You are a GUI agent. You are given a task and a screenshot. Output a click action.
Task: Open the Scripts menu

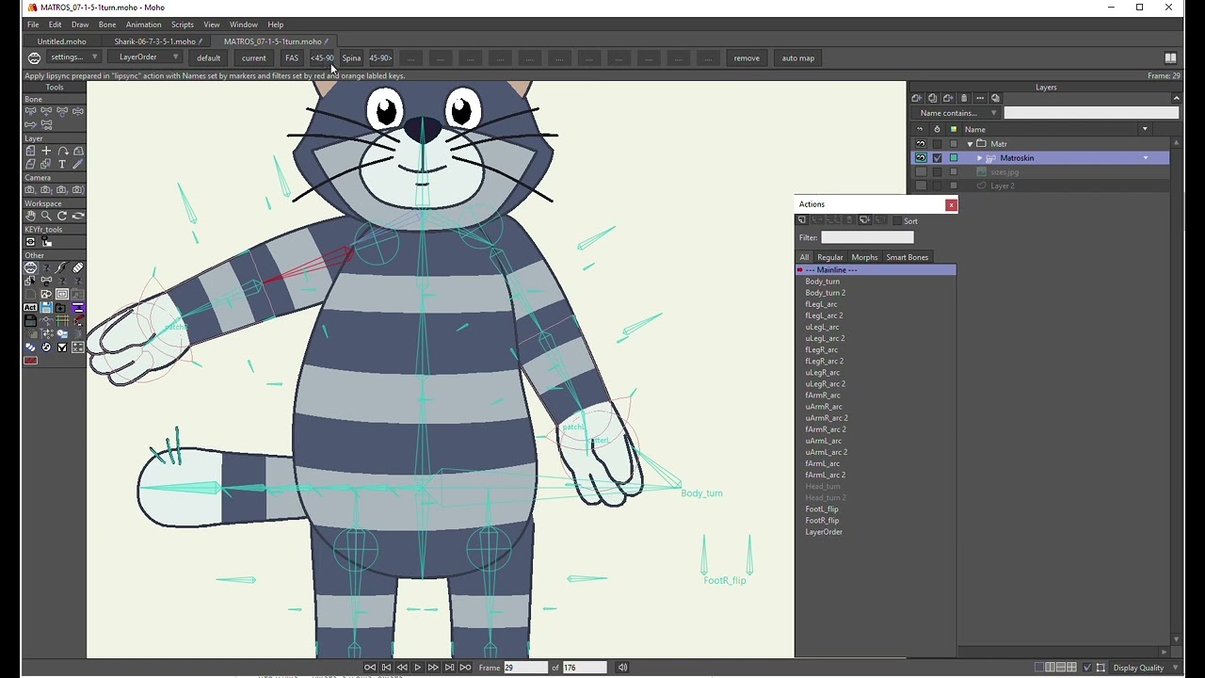tap(183, 24)
